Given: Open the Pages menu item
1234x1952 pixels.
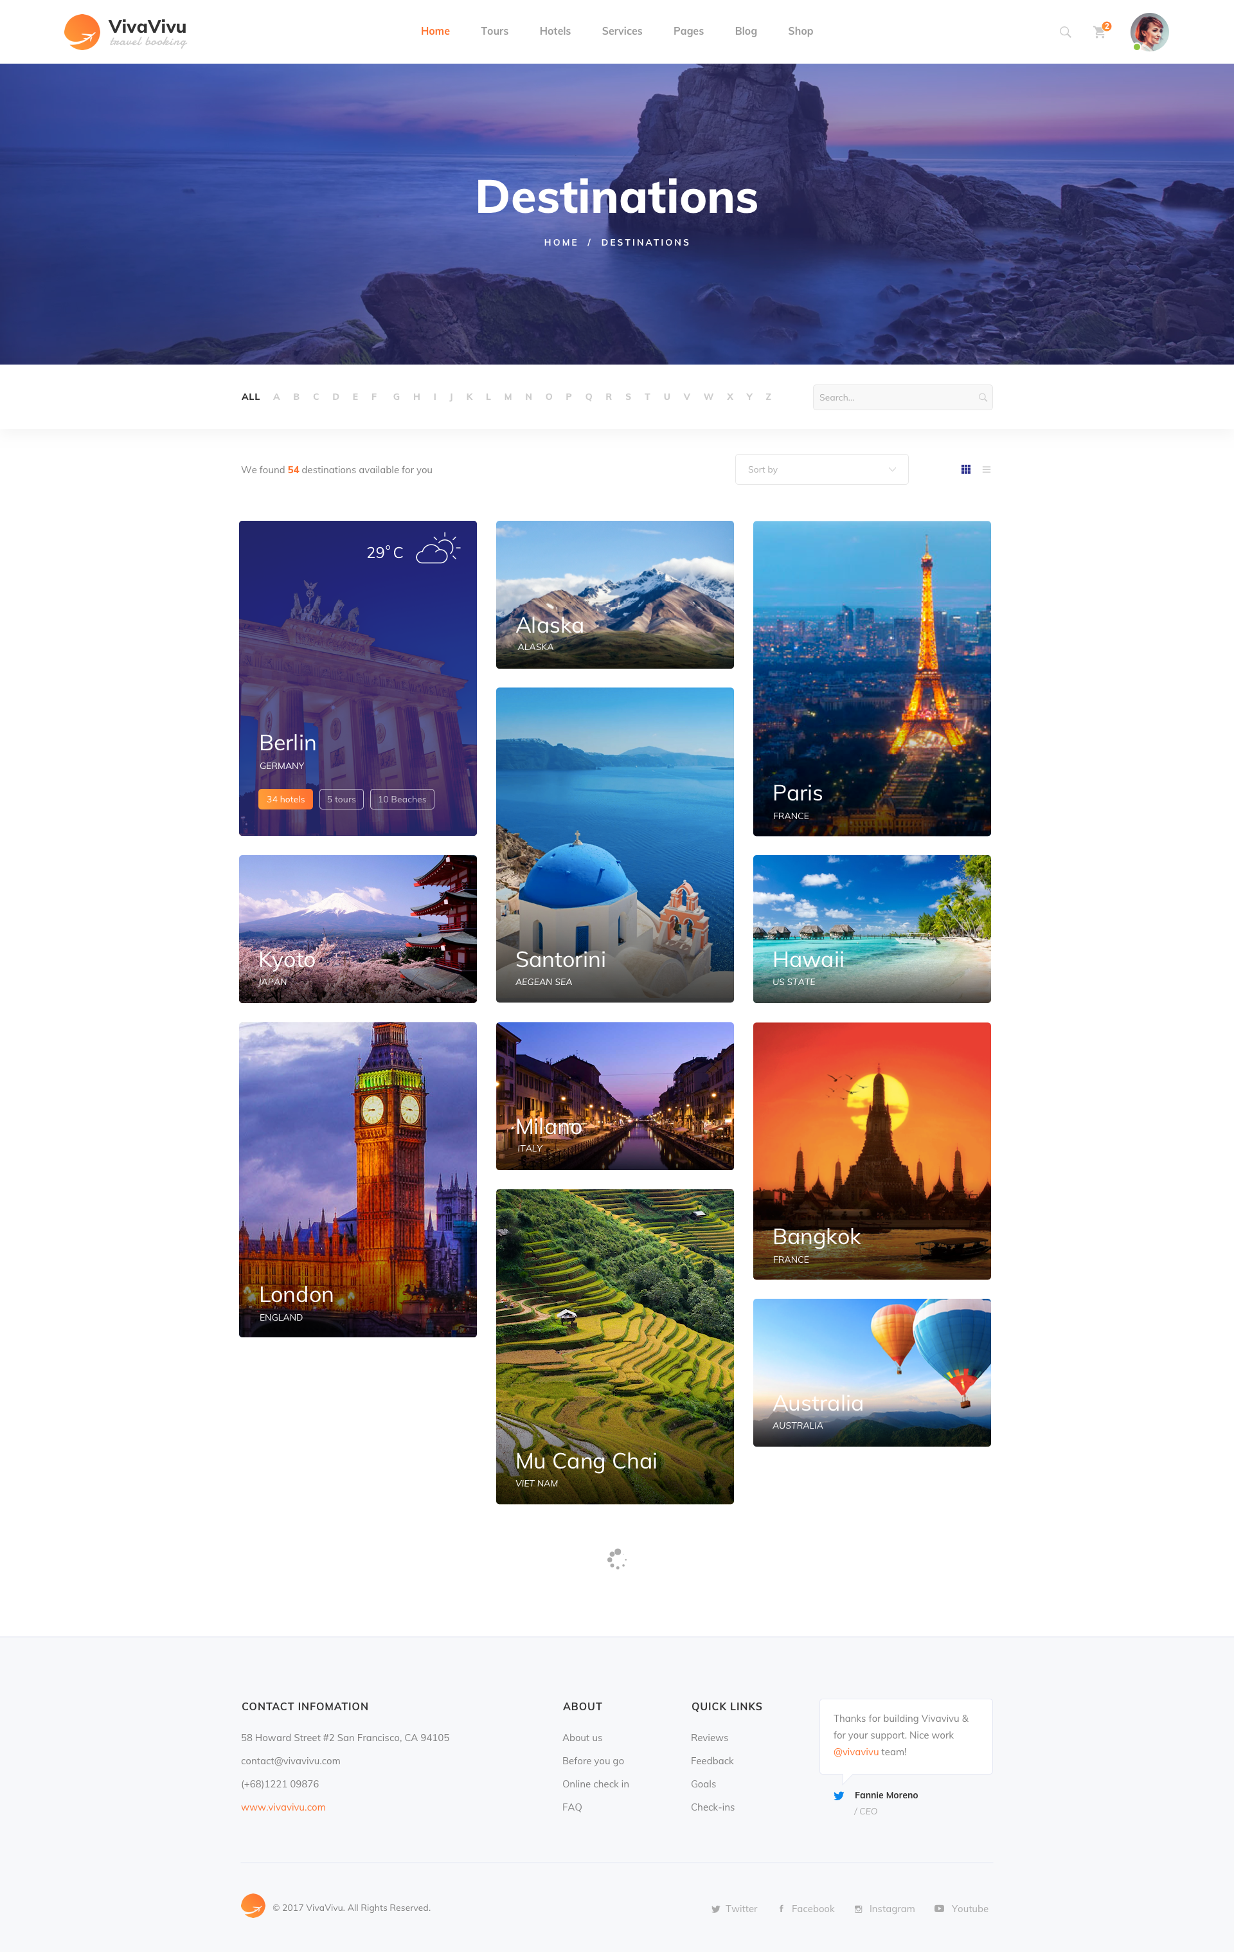Looking at the screenshot, I should (x=688, y=31).
